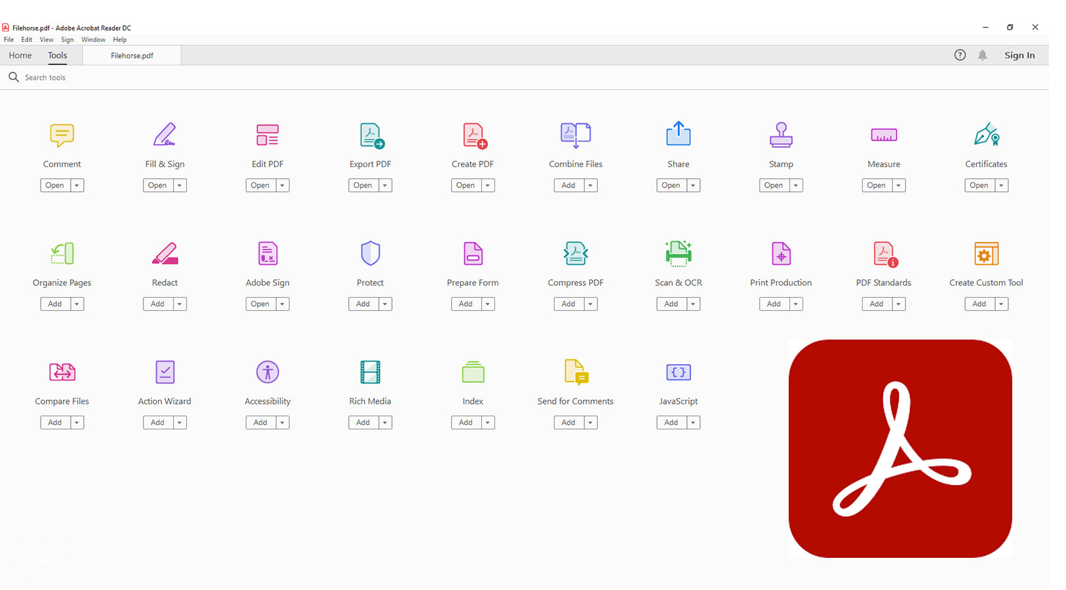Click the Organize Pages icon
The width and height of the screenshot is (1066, 590).
pyautogui.click(x=62, y=254)
